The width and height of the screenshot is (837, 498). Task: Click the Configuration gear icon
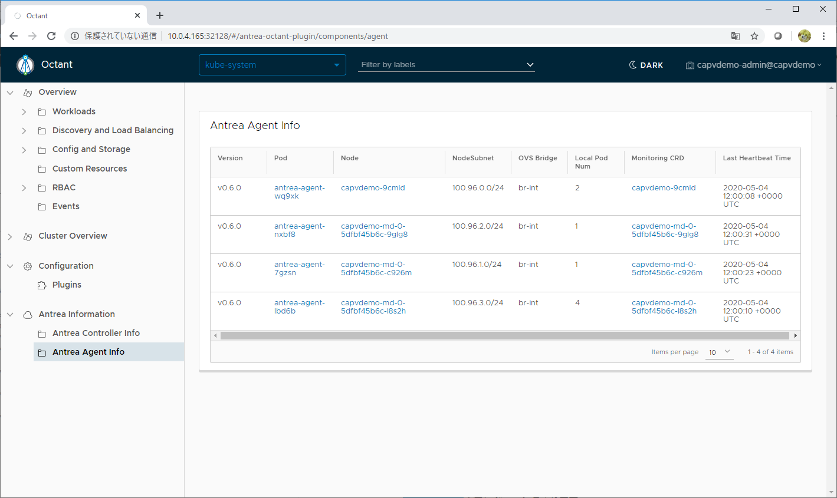[x=28, y=266]
